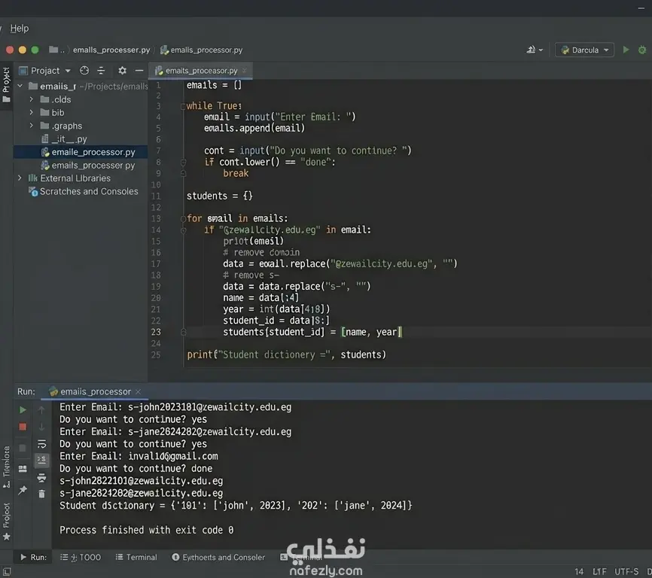
Task: Select the _it_.py file
Action: tap(65, 138)
